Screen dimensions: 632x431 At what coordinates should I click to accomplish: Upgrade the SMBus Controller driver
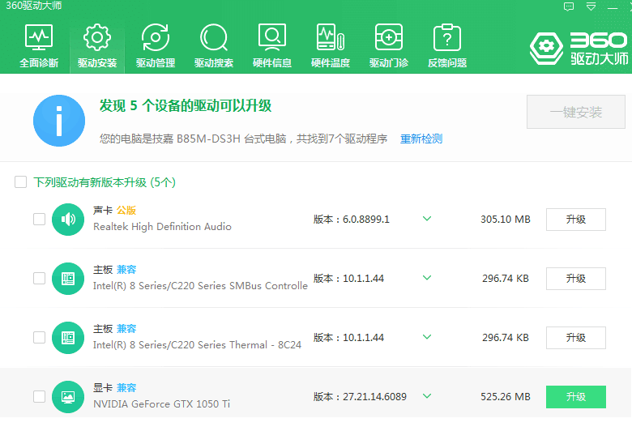[576, 279]
